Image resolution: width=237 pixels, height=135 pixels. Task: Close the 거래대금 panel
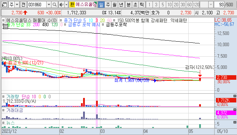[x=235, y=110]
